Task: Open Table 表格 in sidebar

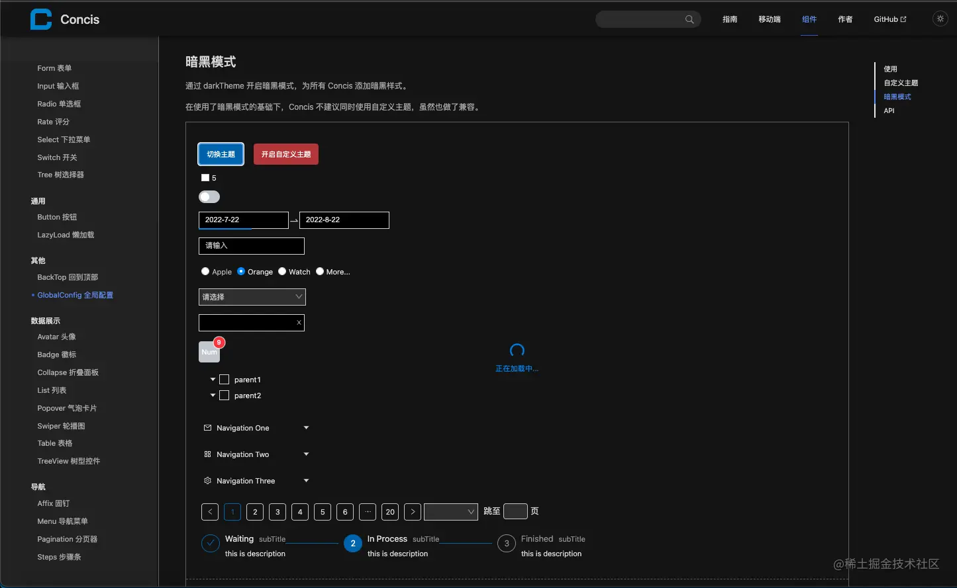Action: (x=55, y=443)
